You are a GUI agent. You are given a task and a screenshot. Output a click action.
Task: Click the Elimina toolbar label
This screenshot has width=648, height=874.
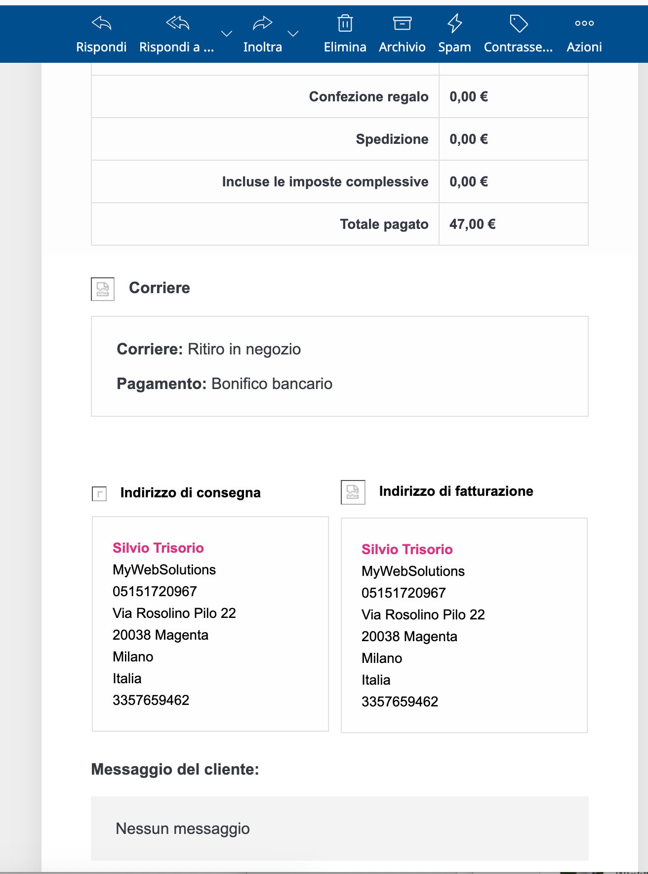pos(345,47)
